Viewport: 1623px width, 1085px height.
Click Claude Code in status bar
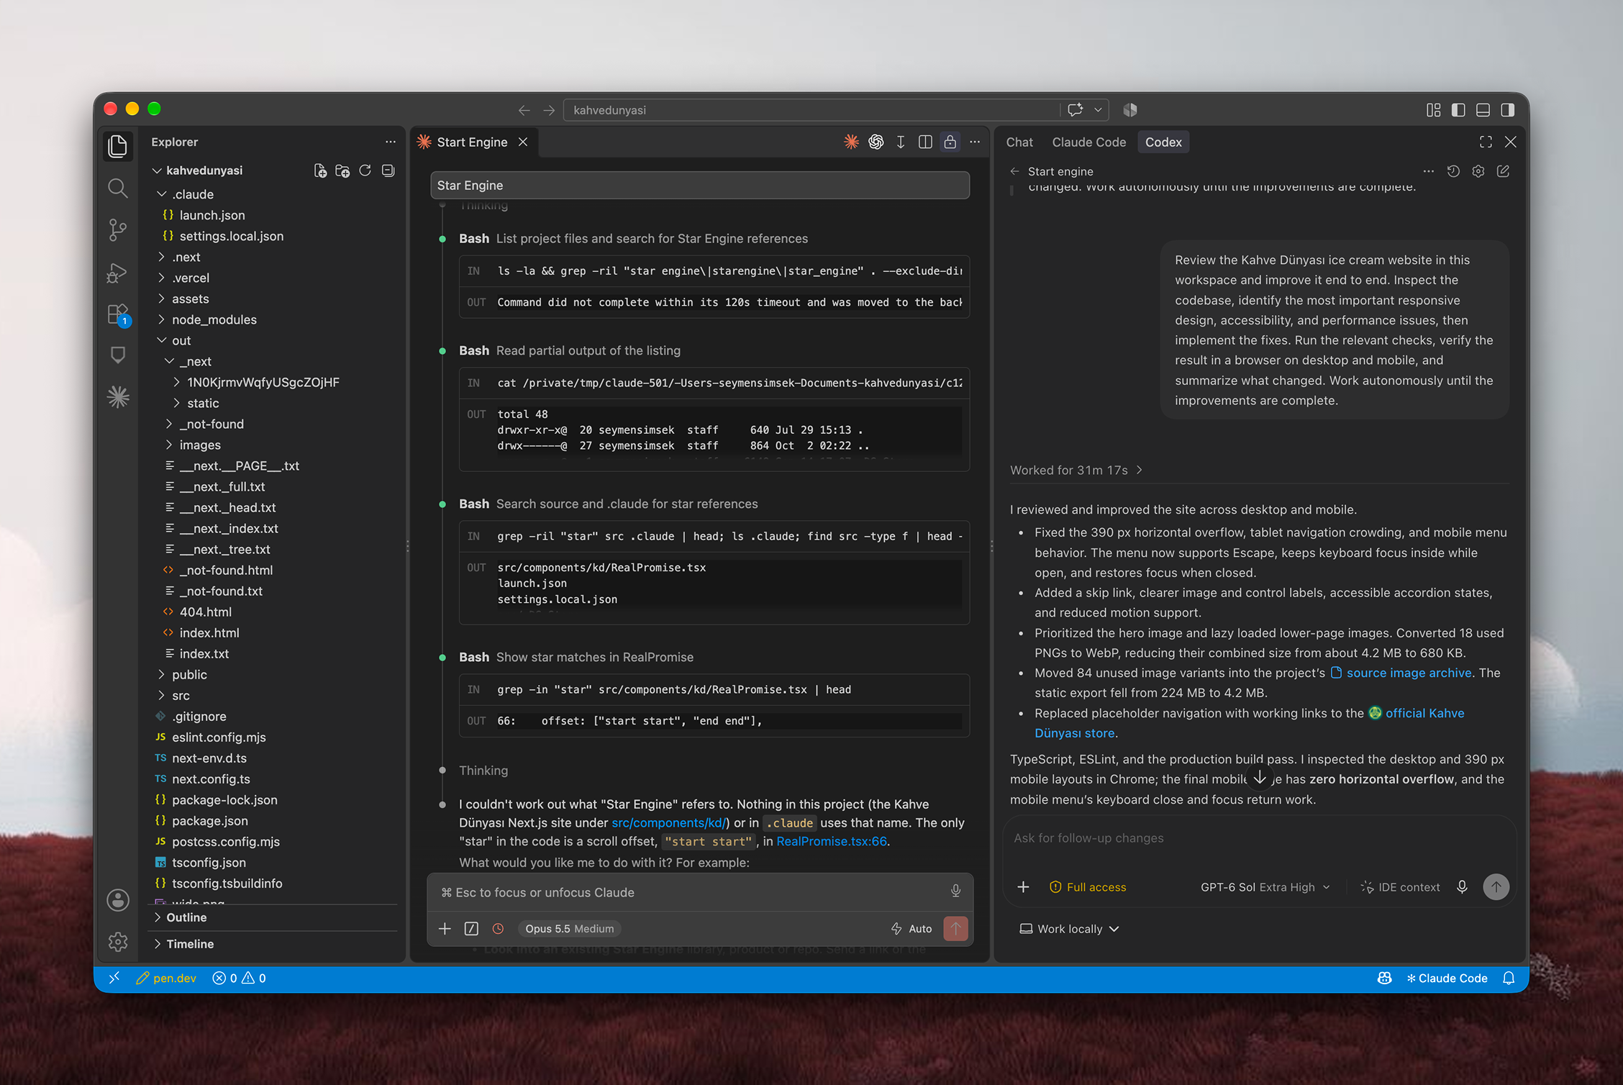[1446, 979]
